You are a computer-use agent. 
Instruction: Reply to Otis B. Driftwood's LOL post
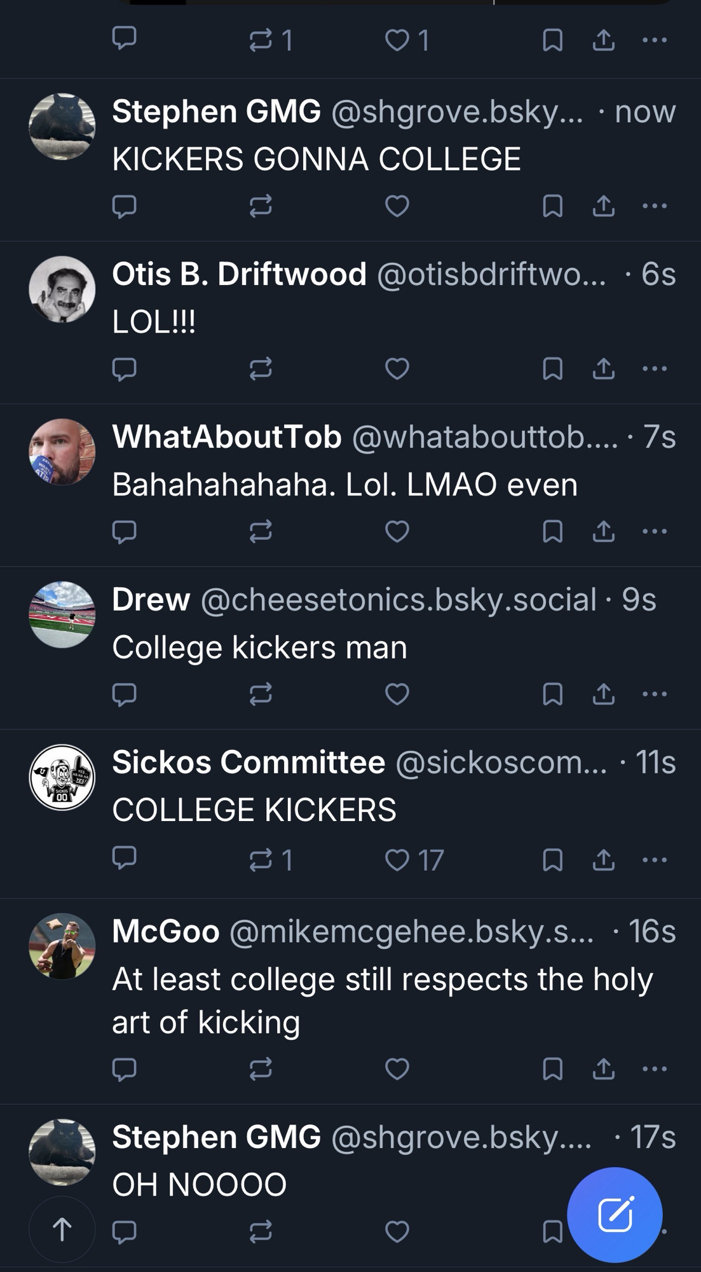(x=124, y=368)
